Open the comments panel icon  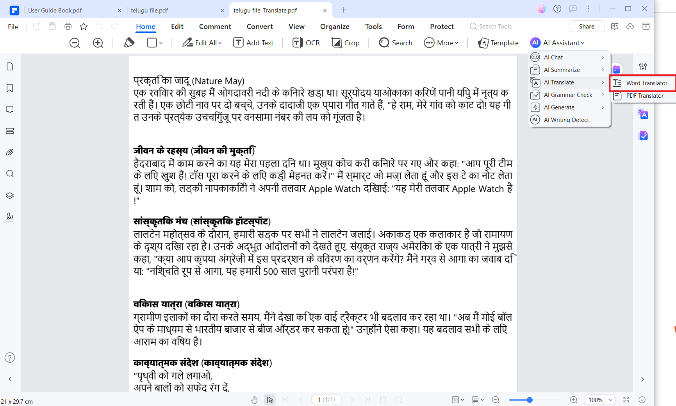pyautogui.click(x=10, y=109)
